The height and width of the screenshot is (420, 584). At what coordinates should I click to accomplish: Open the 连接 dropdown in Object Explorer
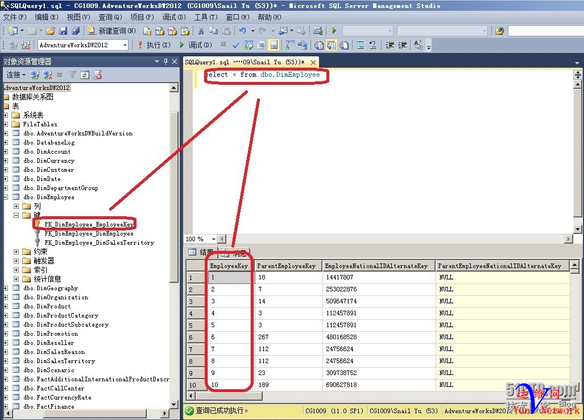tap(16, 75)
